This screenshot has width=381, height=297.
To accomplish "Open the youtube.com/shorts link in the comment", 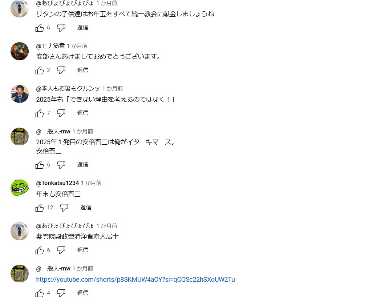I will point(135,280).
